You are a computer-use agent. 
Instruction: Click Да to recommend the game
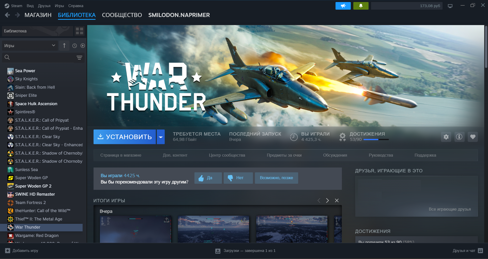pyautogui.click(x=208, y=178)
